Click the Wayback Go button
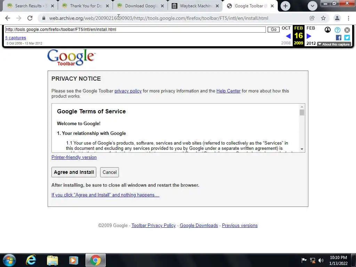This screenshot has width=356, height=267. pos(274,30)
